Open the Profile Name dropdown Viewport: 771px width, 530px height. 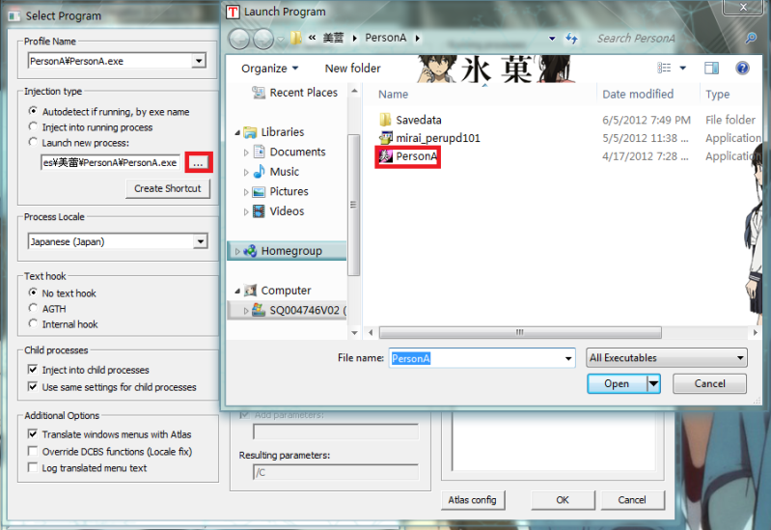point(199,61)
